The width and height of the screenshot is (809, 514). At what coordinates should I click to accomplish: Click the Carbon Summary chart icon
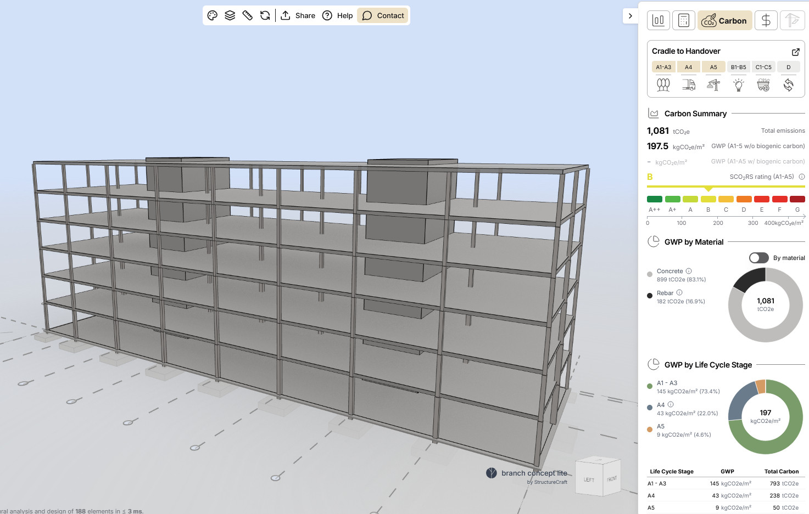pyautogui.click(x=654, y=114)
